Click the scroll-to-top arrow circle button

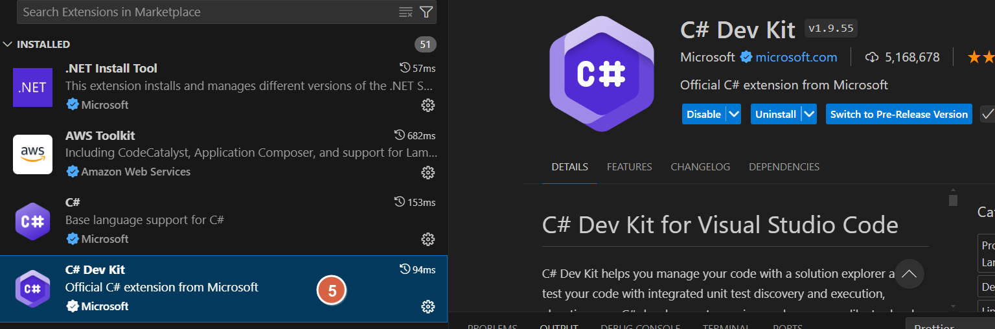click(x=909, y=274)
